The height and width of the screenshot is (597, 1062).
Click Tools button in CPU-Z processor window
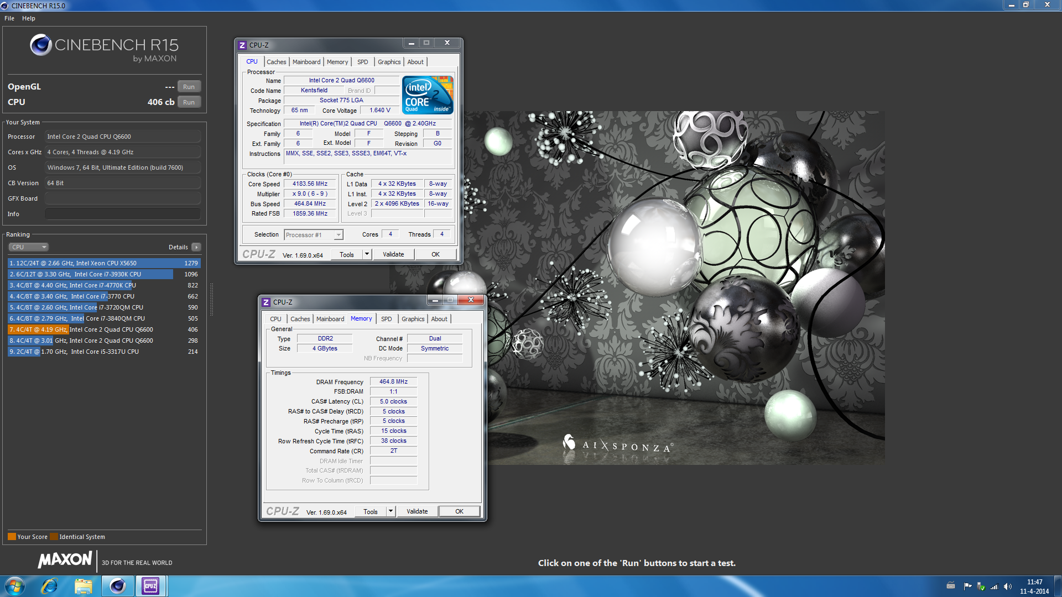[x=347, y=254]
